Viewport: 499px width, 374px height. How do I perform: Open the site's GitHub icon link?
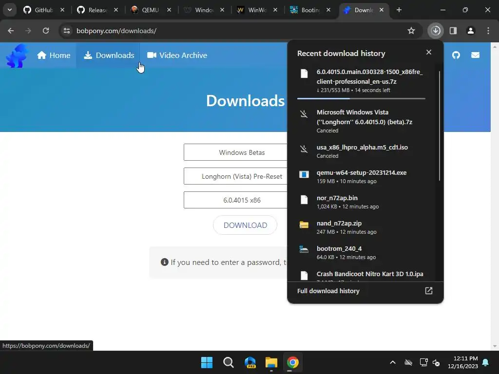click(x=456, y=56)
